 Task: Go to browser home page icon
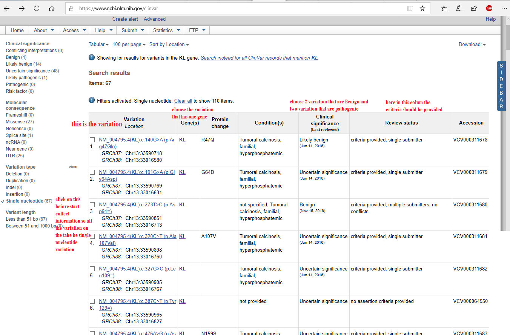(52, 8)
